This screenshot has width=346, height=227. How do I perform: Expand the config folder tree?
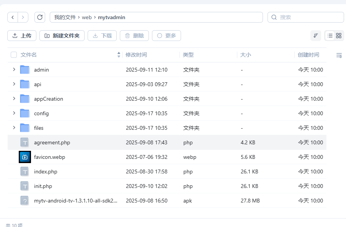[x=14, y=113]
